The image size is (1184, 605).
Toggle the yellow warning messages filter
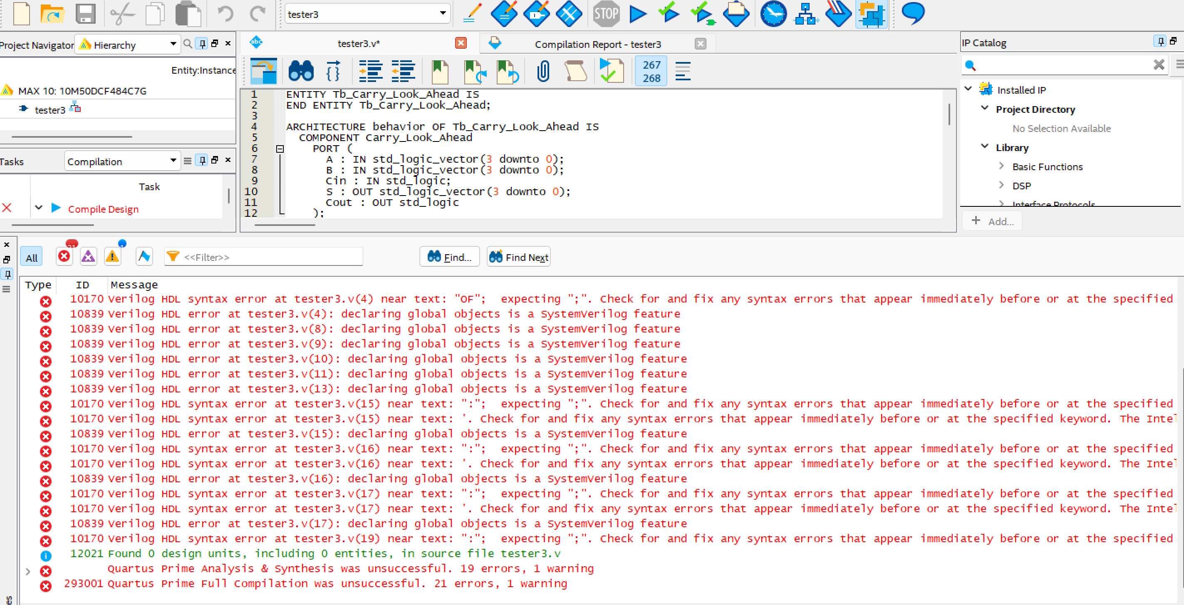point(113,256)
